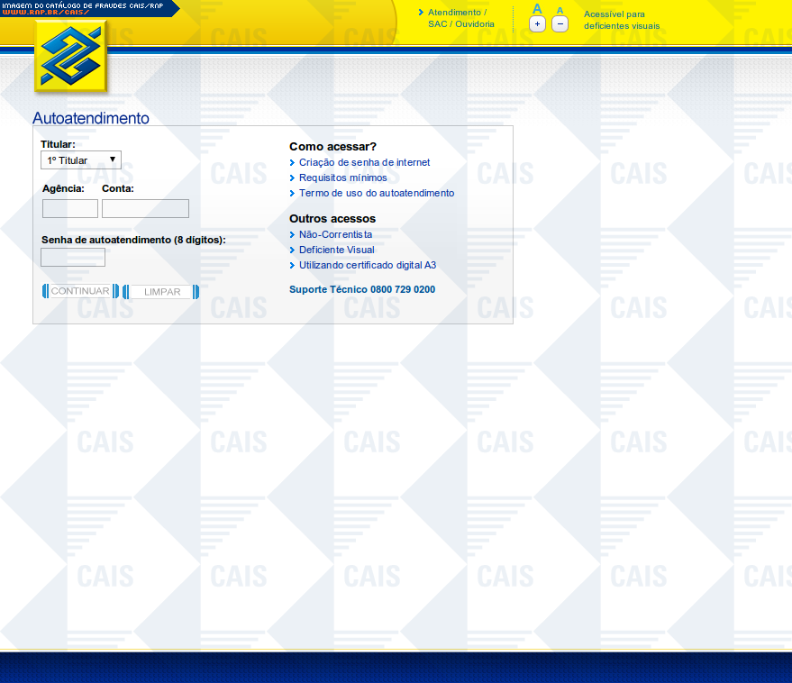Select Utilizando certificado digital A3

[367, 266]
